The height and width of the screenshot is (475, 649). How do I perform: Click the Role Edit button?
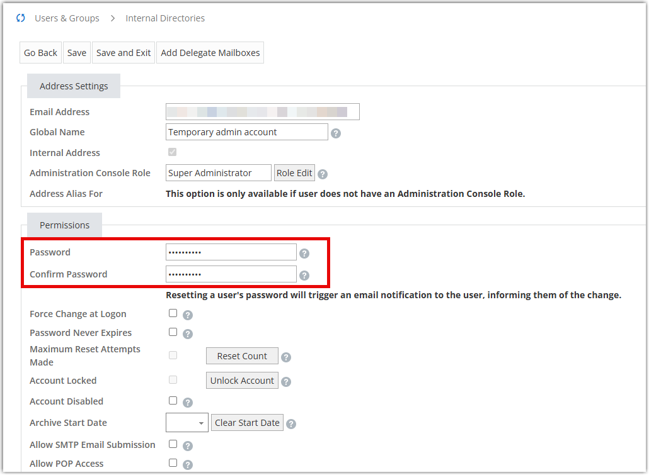(x=294, y=173)
